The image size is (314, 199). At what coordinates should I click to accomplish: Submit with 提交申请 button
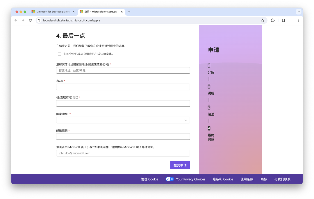click(x=180, y=165)
